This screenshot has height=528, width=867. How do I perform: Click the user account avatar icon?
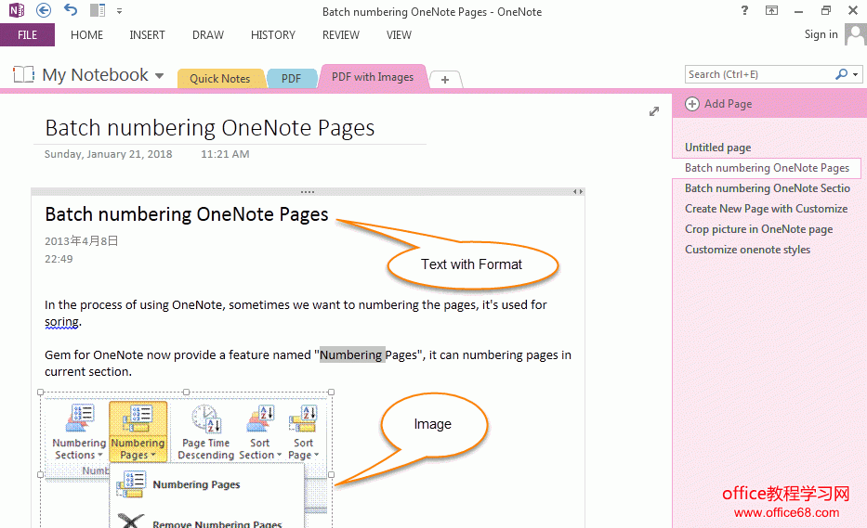[855, 35]
